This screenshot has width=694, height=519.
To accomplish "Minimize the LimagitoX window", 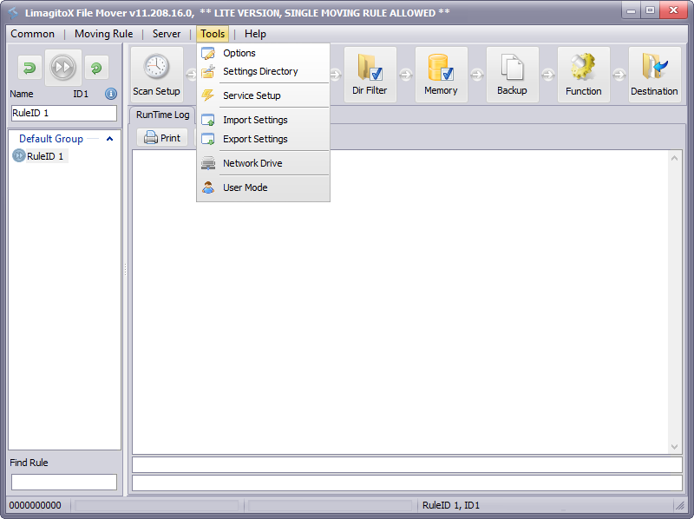I will (632, 10).
